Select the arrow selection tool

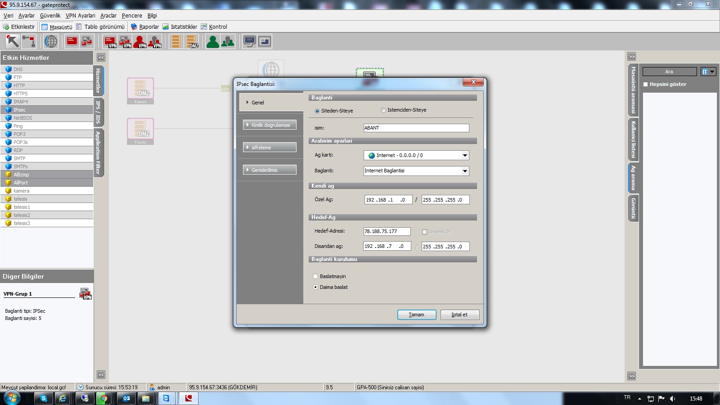click(13, 41)
